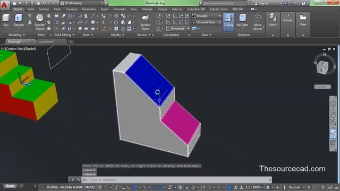Switch to the Visualize ribbon tab
This screenshot has height=191, width=340.
click(x=71, y=9)
